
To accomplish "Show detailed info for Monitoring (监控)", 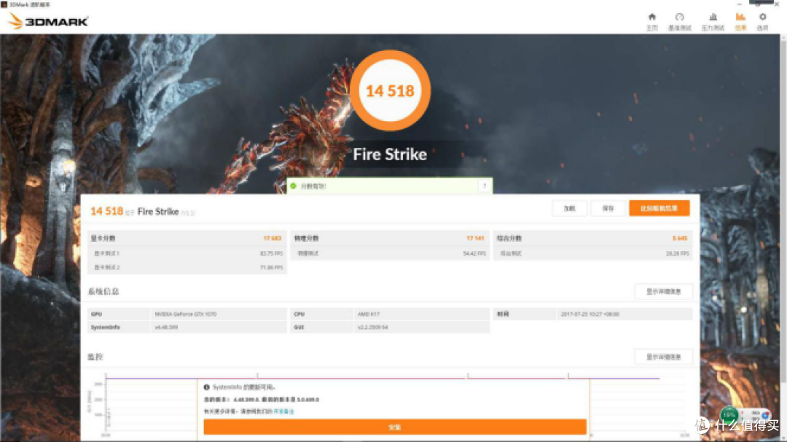I will 663,358.
